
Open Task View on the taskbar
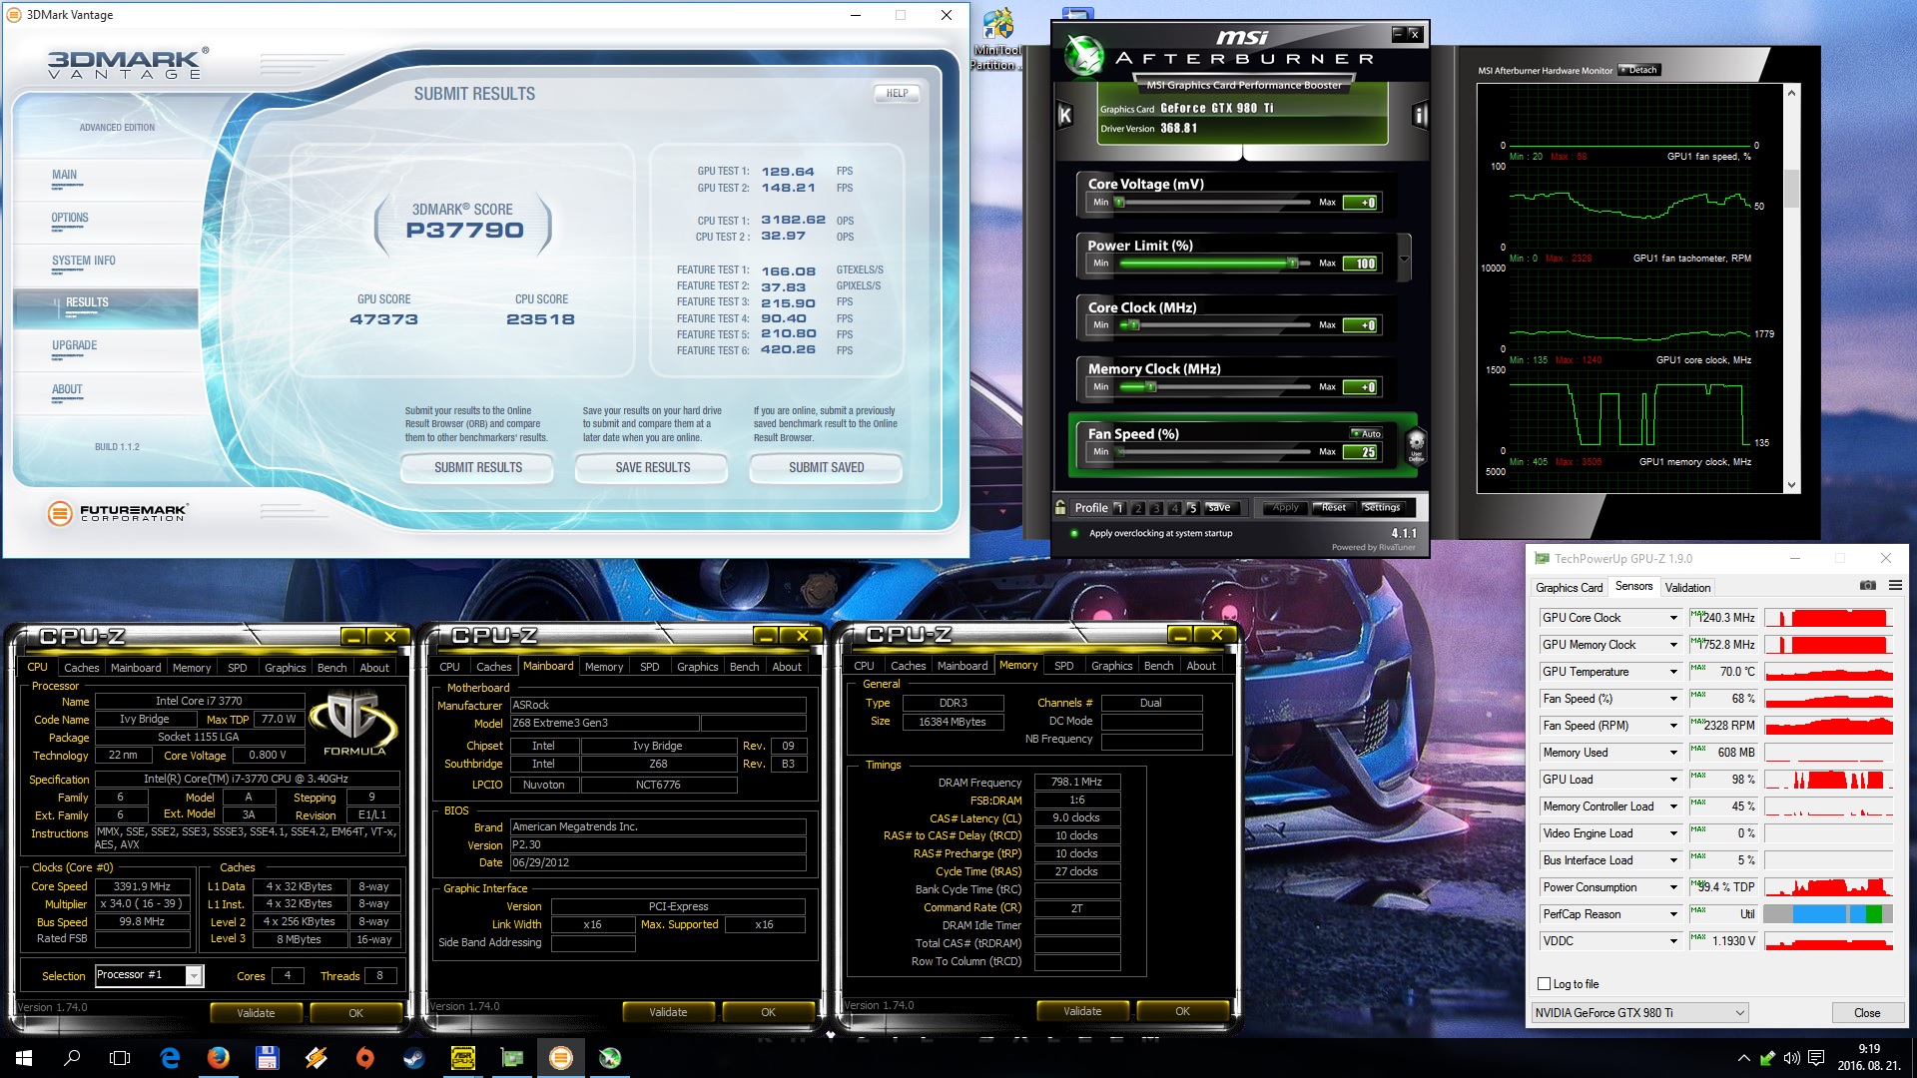[x=120, y=1057]
